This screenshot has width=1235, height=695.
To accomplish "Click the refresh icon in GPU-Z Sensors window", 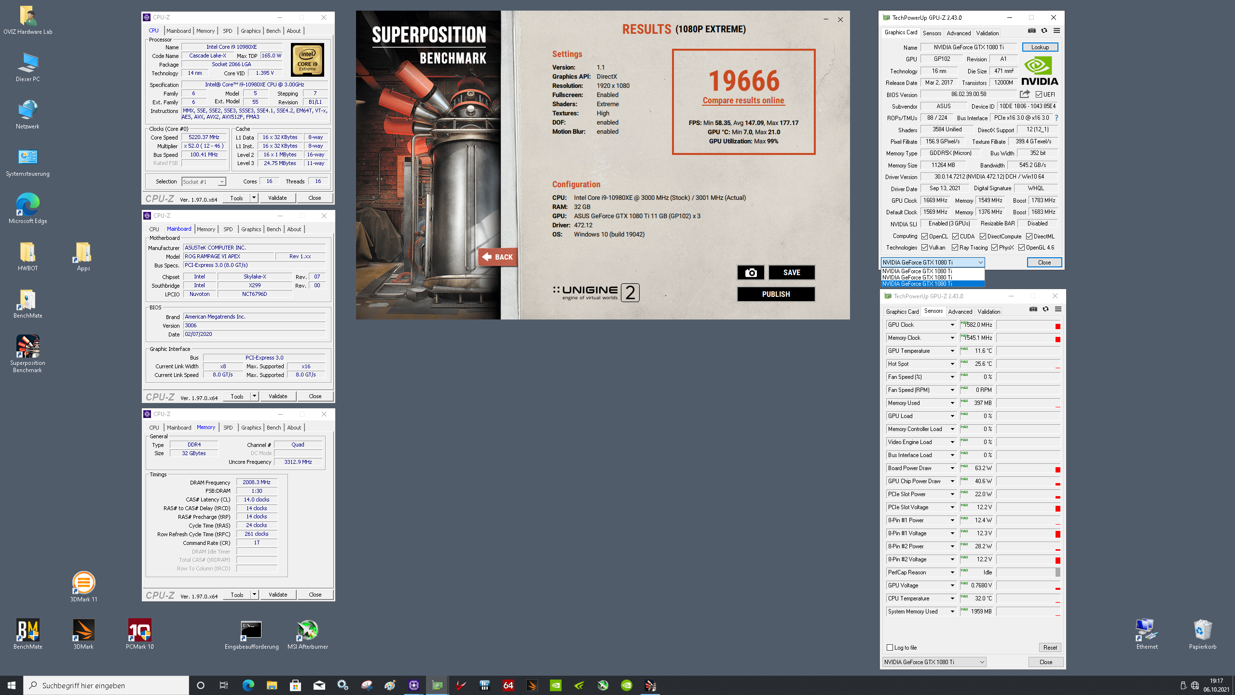I will (x=1046, y=309).
